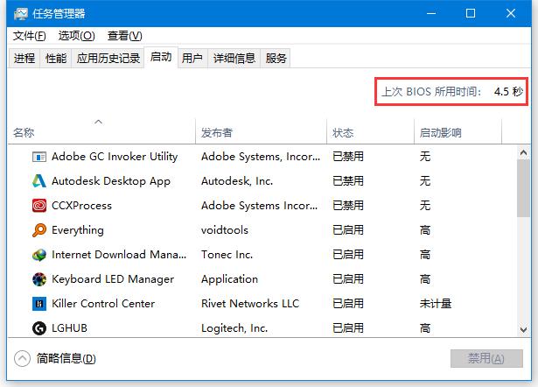Image resolution: width=538 pixels, height=387 pixels.
Task: Click the sort arrow above the 名称 column
Action: [x=98, y=122]
